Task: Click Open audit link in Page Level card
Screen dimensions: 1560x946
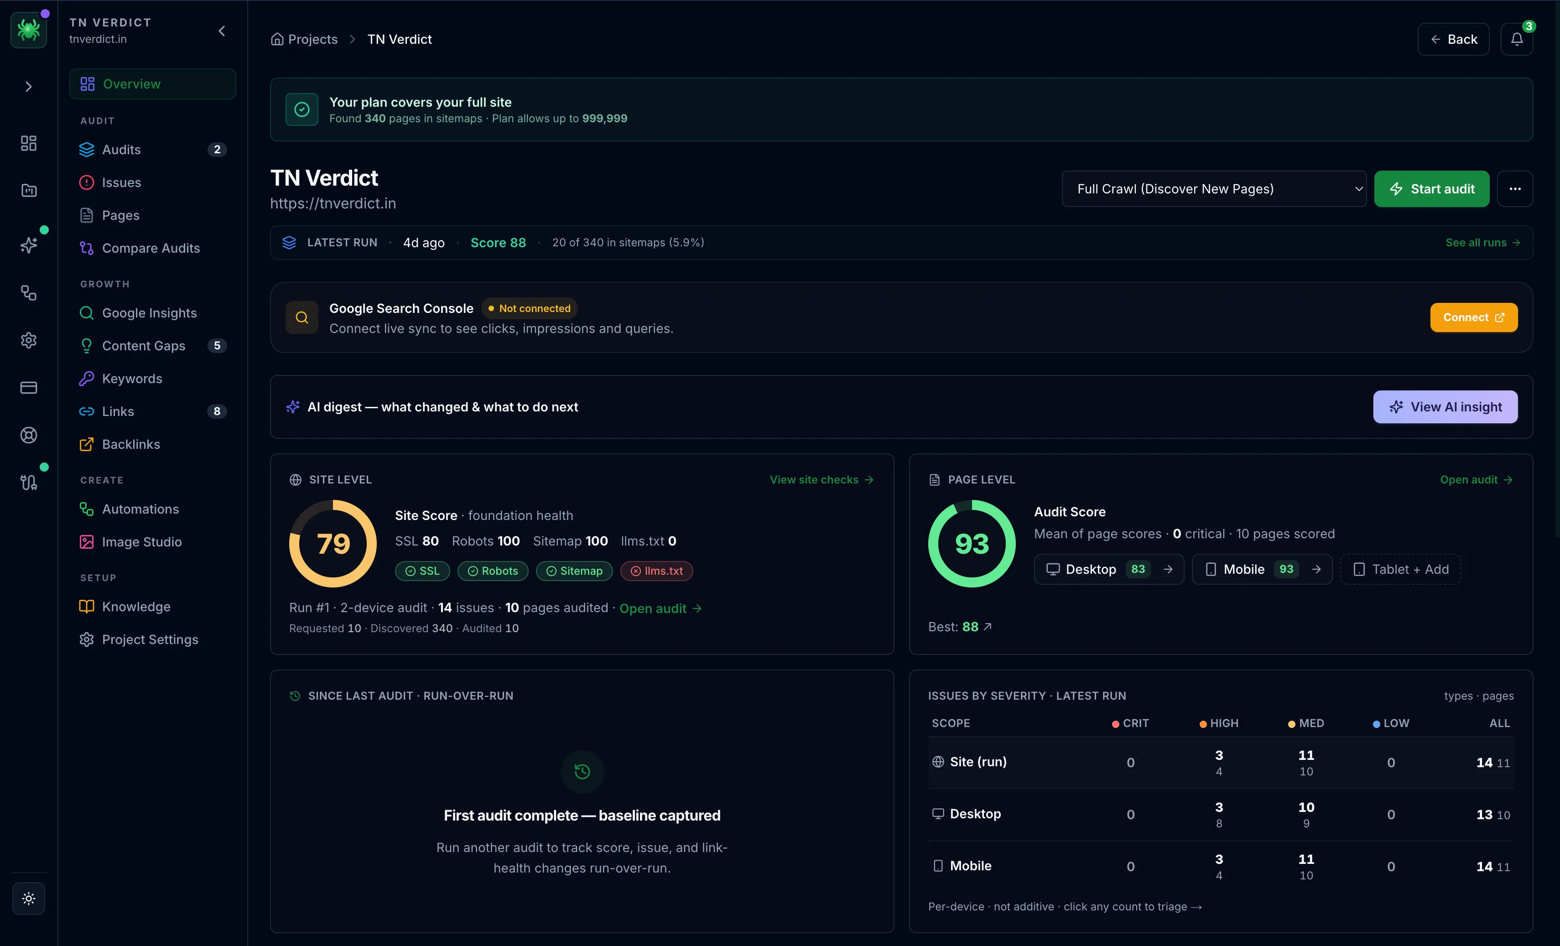Action: point(1477,479)
